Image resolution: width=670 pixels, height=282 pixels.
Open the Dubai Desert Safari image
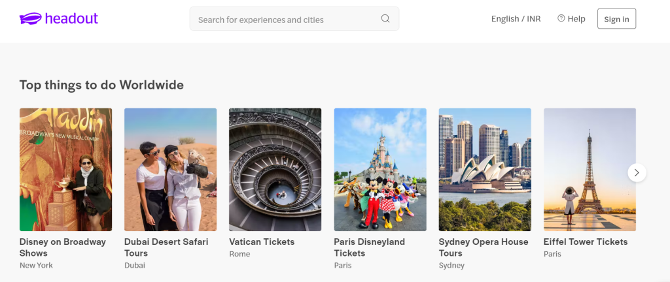[171, 170]
